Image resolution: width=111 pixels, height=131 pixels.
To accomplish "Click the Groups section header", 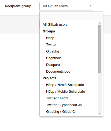I will pyautogui.click(x=49, y=31).
